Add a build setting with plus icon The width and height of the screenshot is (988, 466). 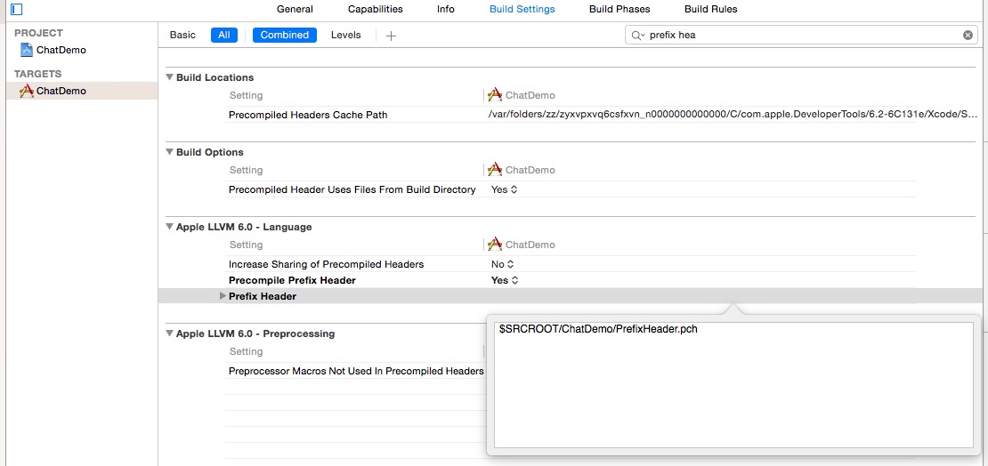[x=391, y=36]
